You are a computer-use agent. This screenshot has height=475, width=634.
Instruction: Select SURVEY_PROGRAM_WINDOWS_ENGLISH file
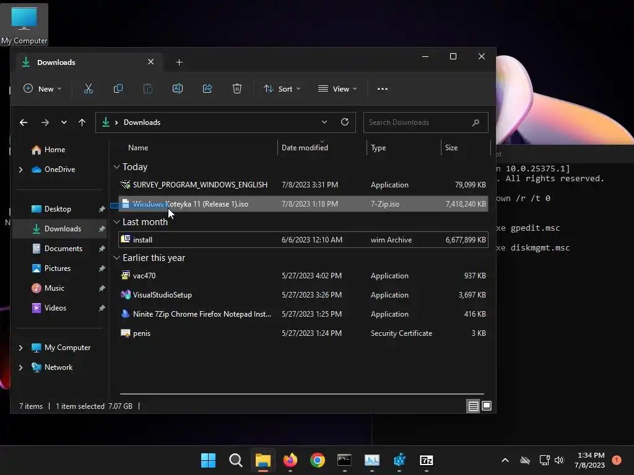click(303, 185)
